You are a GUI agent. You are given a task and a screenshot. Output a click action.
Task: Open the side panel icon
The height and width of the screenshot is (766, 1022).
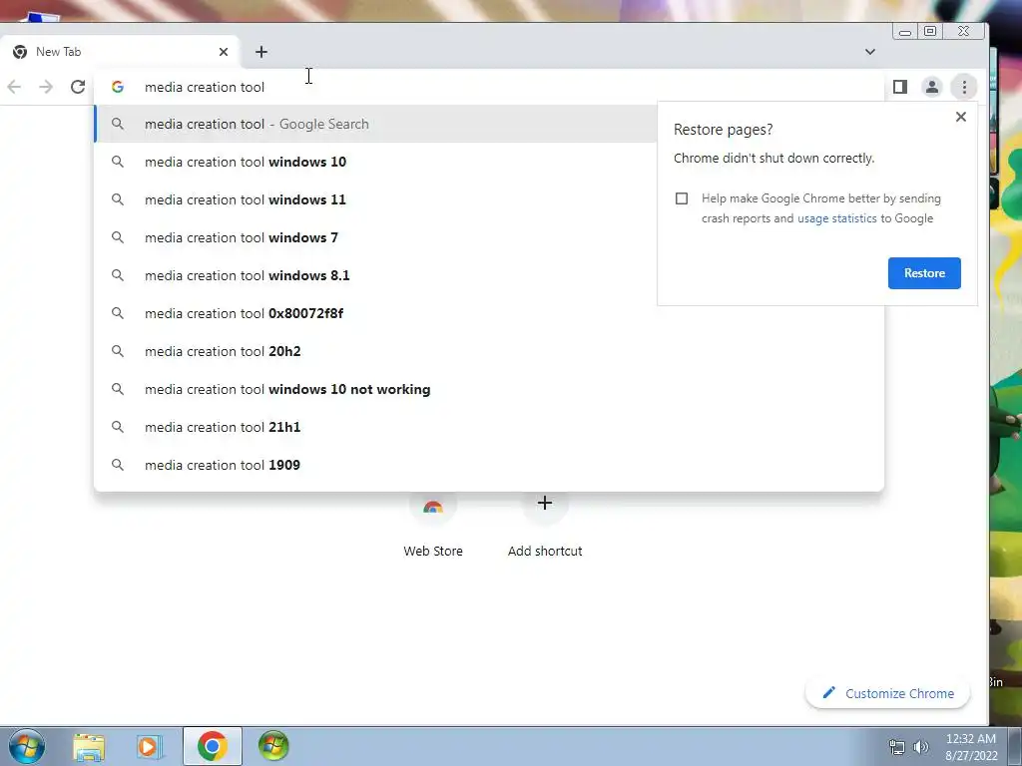click(x=900, y=87)
